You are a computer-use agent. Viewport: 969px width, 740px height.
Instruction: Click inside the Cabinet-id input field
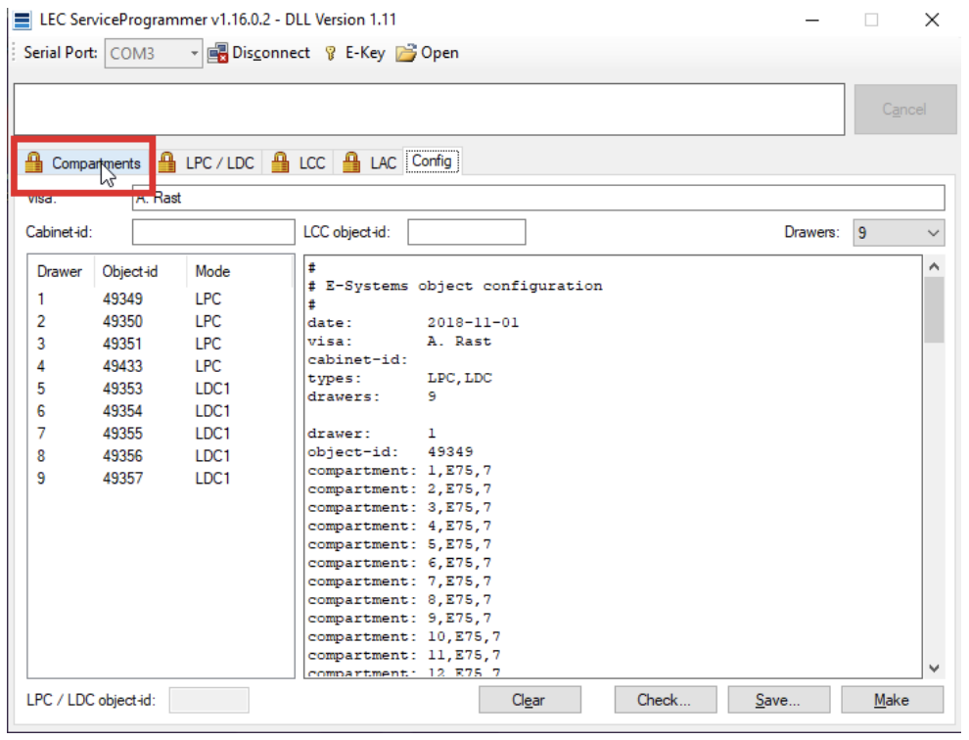(x=212, y=233)
